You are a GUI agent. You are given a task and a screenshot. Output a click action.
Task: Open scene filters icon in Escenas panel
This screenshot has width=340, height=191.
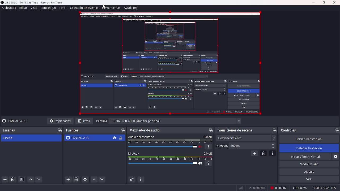point(22,179)
